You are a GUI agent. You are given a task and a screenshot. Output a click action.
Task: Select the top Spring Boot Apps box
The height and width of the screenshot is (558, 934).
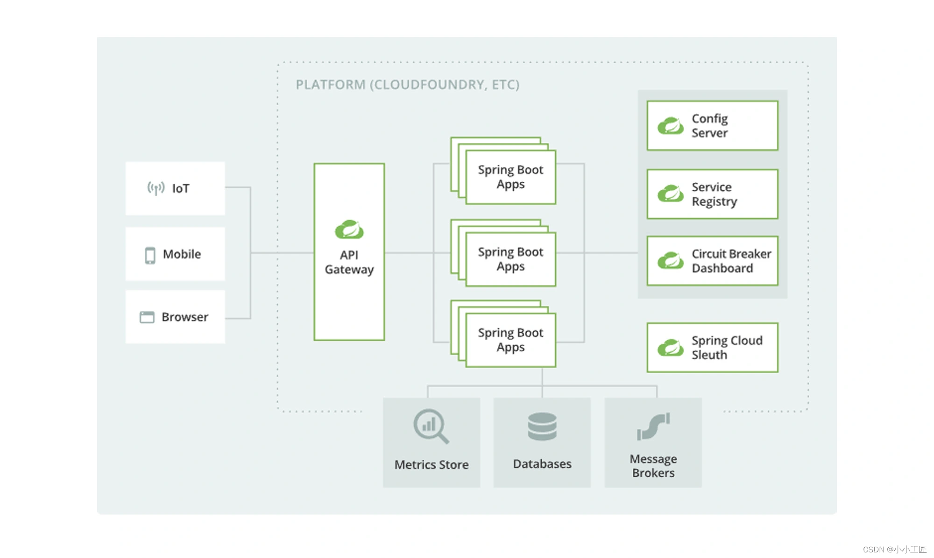(x=510, y=177)
